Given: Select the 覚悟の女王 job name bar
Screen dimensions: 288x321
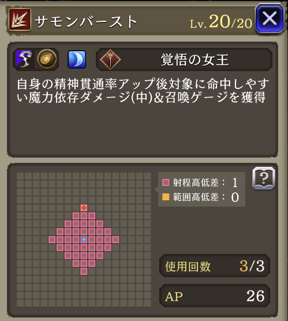Looking at the screenshot, I should coord(184,59).
